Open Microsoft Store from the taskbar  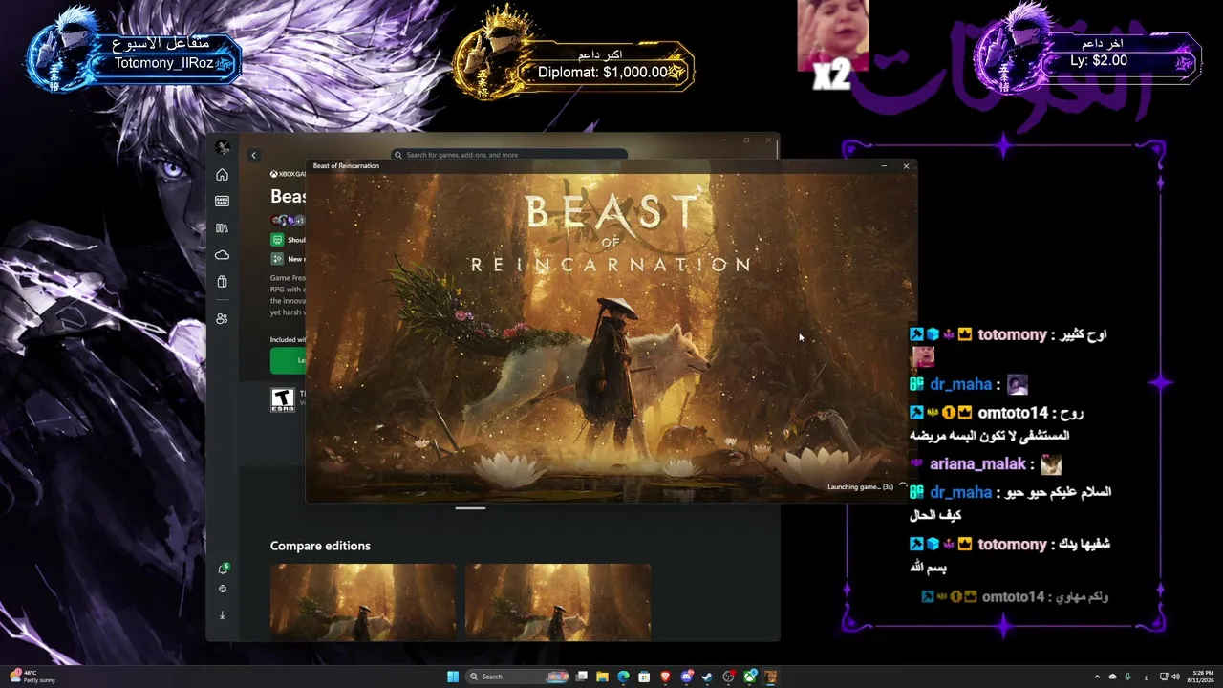point(645,677)
